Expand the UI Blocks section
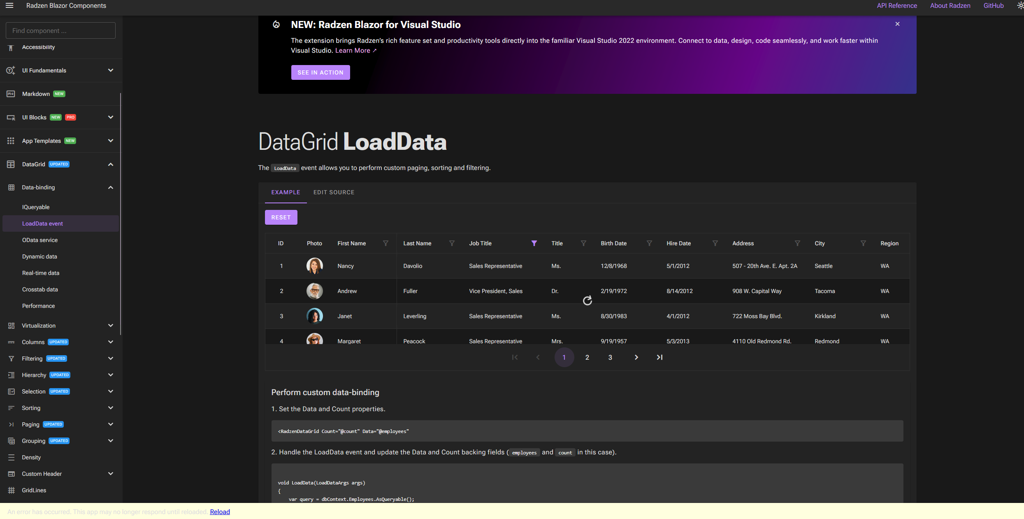This screenshot has height=519, width=1024. coord(61,117)
